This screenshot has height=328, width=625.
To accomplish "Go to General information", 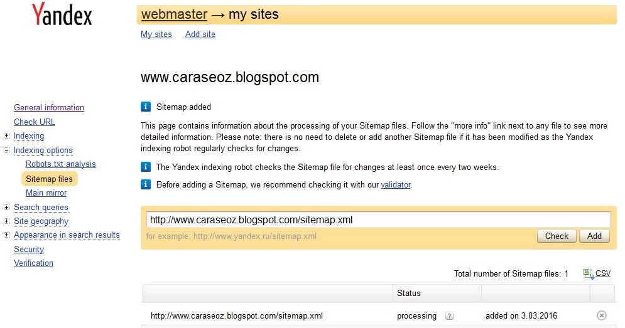I will click(x=49, y=108).
